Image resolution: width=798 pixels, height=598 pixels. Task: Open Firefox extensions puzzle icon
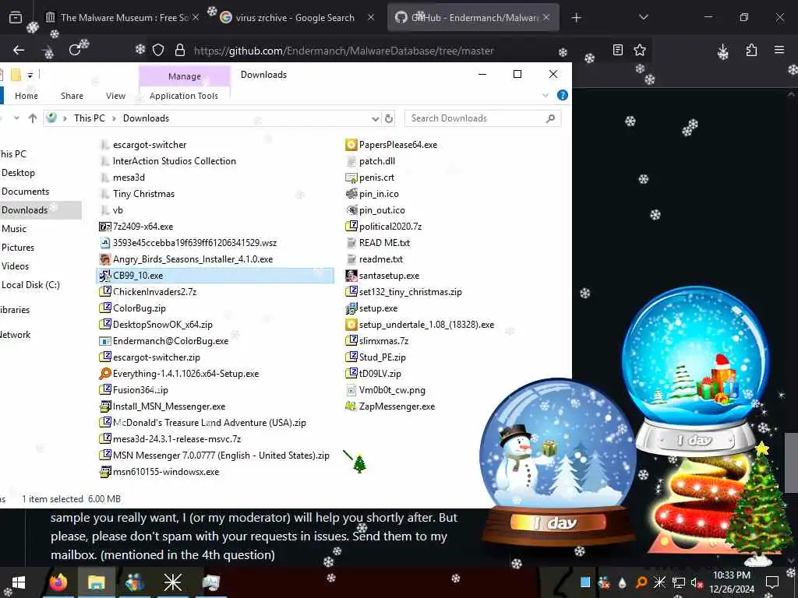point(751,50)
